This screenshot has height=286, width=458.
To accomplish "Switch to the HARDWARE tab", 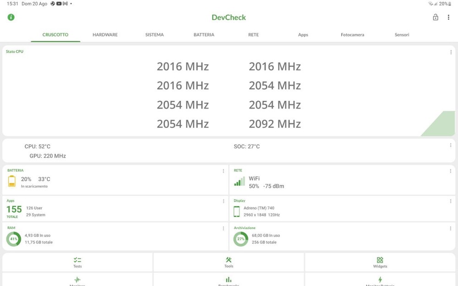I will [105, 35].
